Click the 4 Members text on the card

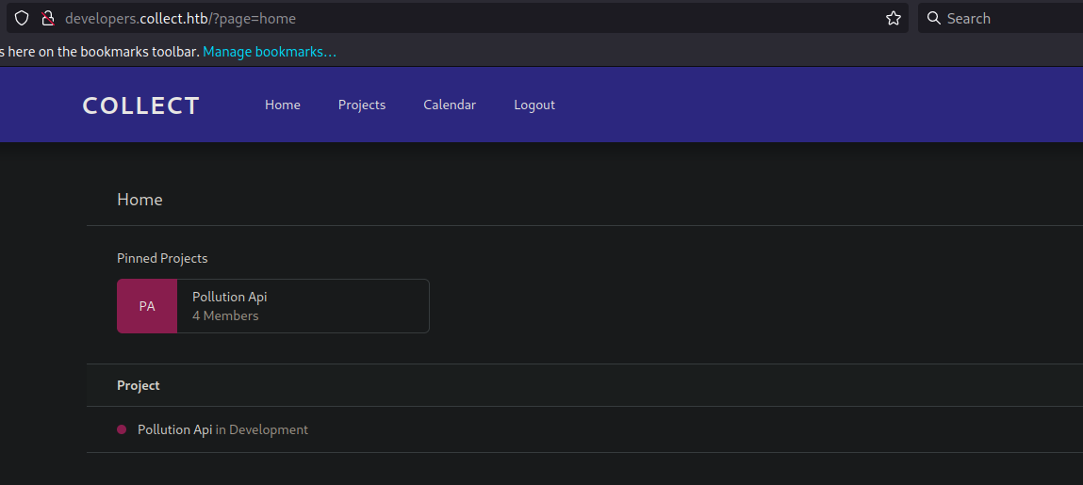pos(225,315)
